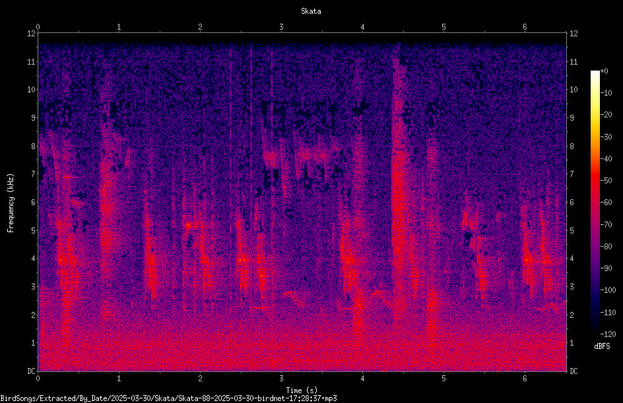
Task: Click the dBFS color scale bar
Action: [595, 202]
